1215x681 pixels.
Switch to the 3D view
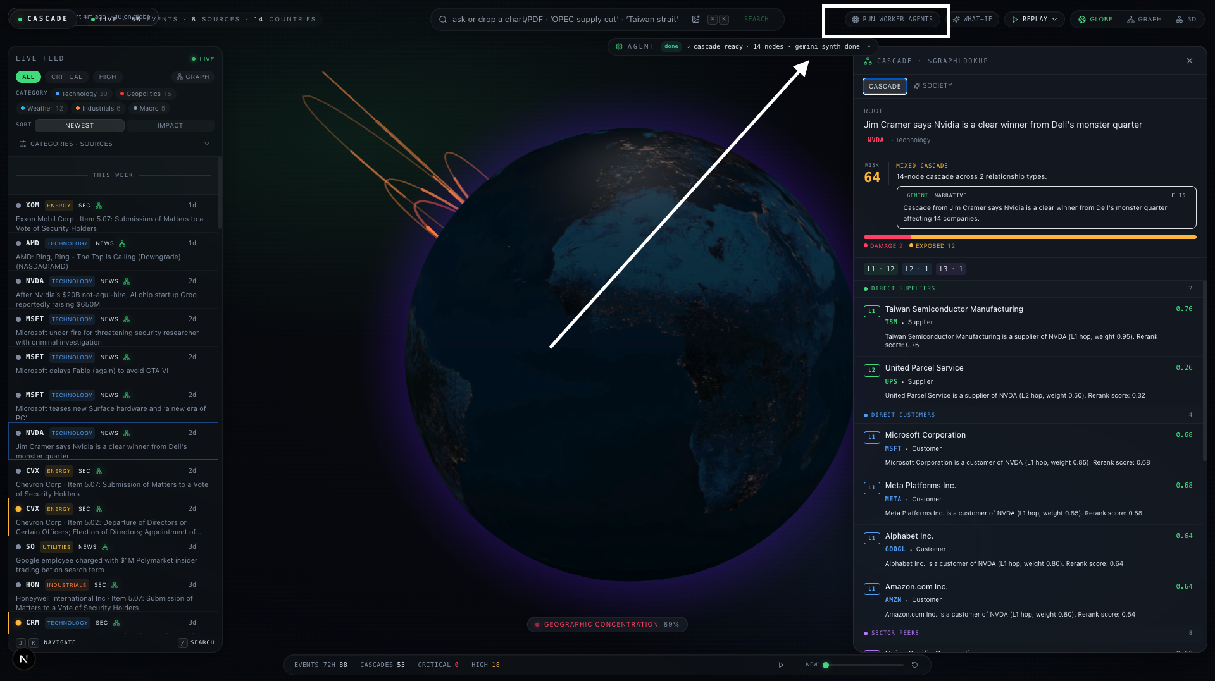pyautogui.click(x=1186, y=20)
